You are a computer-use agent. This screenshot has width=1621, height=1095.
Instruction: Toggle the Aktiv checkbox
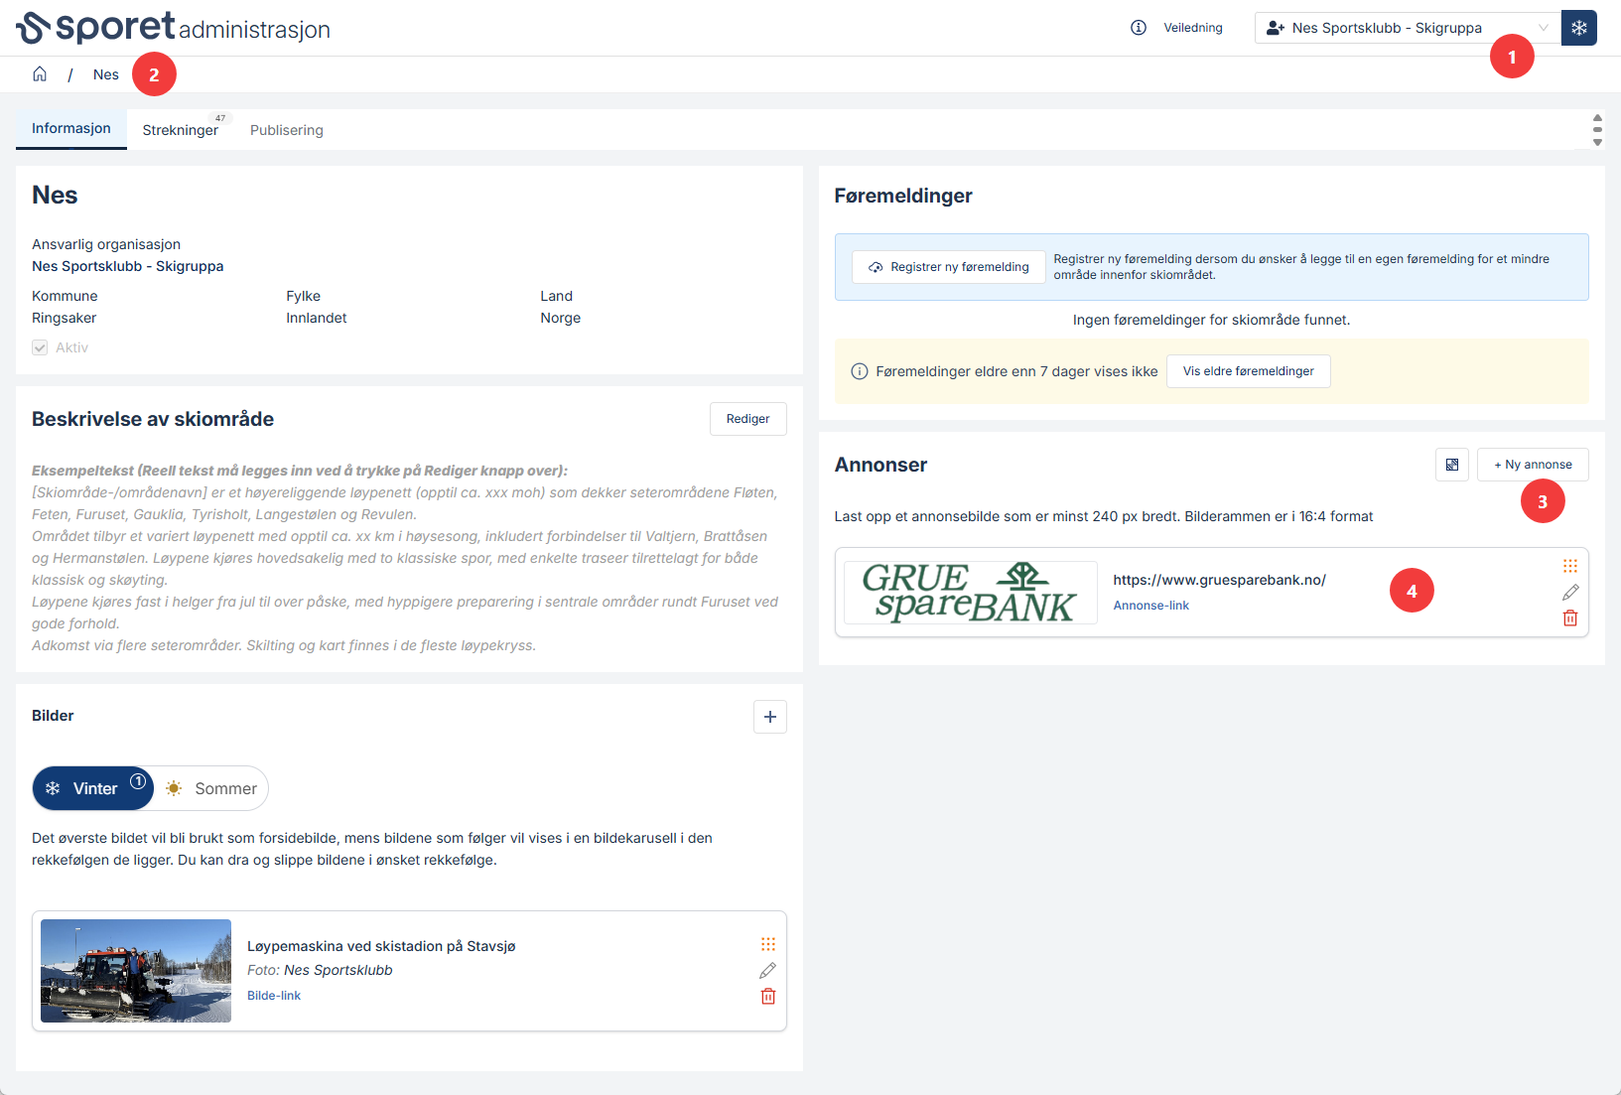[40, 347]
